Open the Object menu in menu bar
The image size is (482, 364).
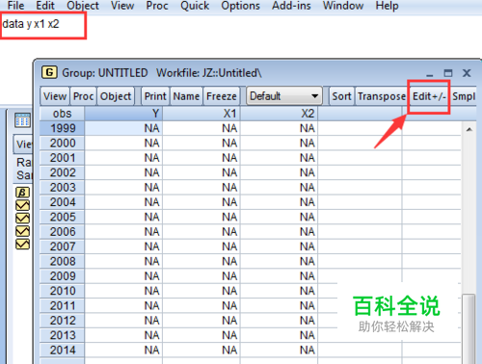pyautogui.click(x=83, y=6)
